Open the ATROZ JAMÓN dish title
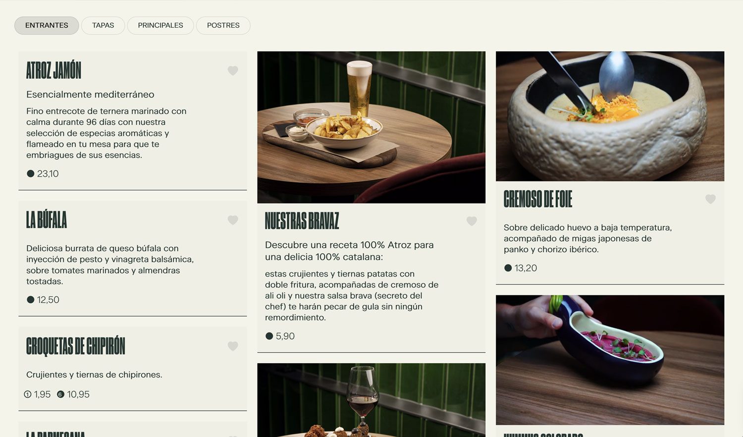 53,70
